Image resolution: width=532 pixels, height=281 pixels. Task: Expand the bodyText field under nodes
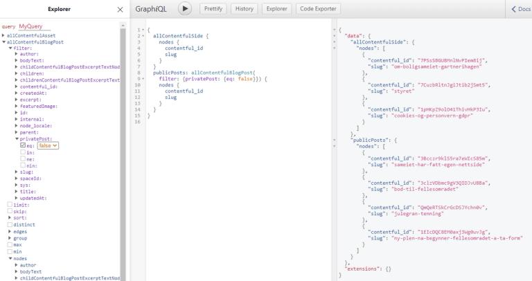tap(17, 271)
